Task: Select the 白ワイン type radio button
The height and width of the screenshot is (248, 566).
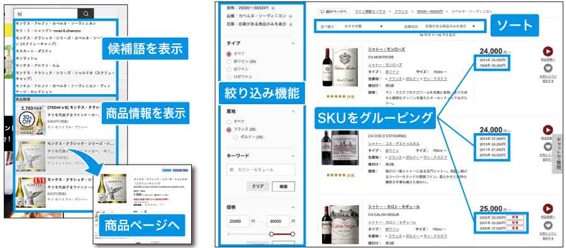Action: [228, 69]
